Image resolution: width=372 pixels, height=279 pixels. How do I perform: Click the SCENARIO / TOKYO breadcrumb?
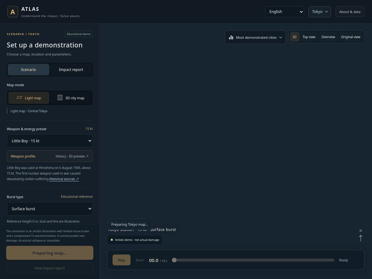click(x=23, y=34)
